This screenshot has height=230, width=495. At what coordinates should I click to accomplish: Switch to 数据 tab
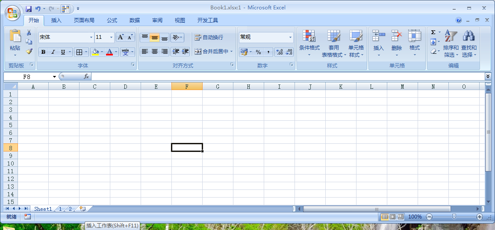(x=135, y=20)
